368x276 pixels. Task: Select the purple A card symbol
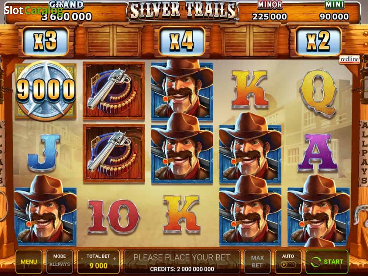click(x=318, y=152)
